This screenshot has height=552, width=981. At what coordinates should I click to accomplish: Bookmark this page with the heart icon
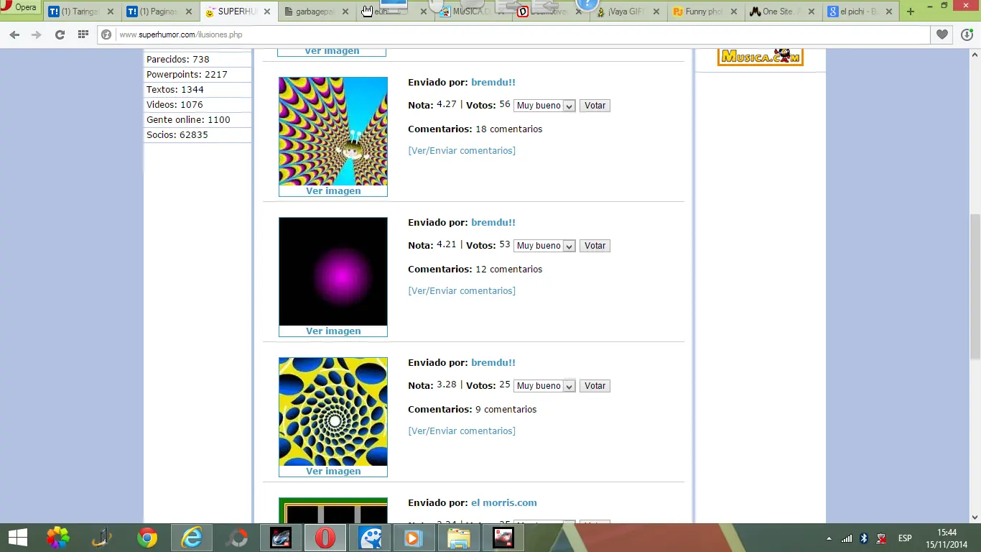point(942,34)
